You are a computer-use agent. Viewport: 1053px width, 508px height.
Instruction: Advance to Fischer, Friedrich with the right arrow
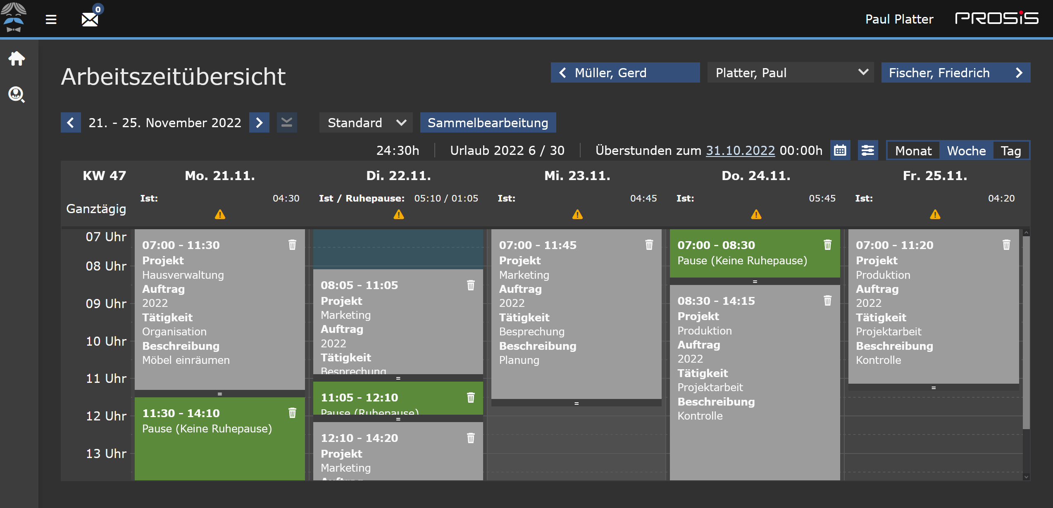(x=1019, y=73)
